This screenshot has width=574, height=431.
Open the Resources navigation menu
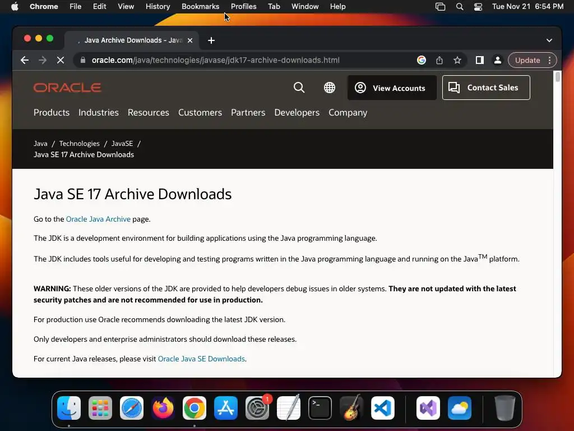pos(148,112)
